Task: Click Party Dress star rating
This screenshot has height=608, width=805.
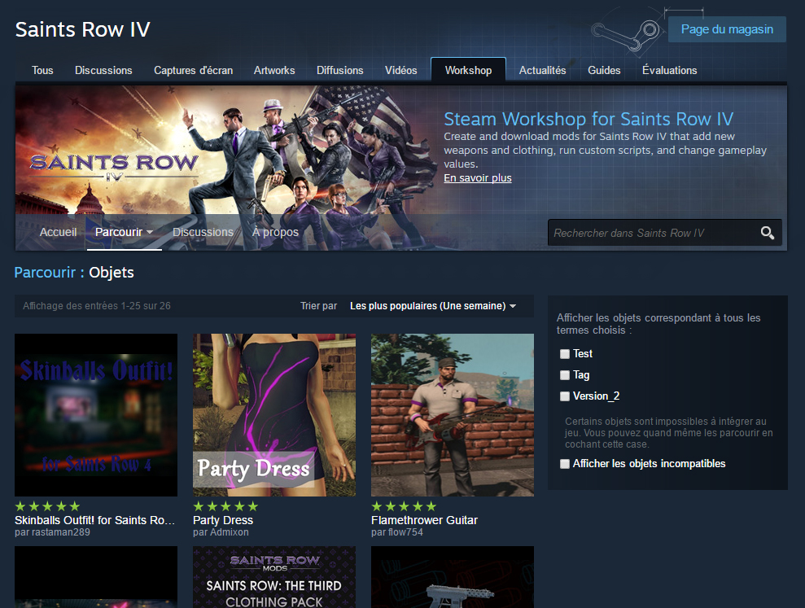Action: coord(225,506)
